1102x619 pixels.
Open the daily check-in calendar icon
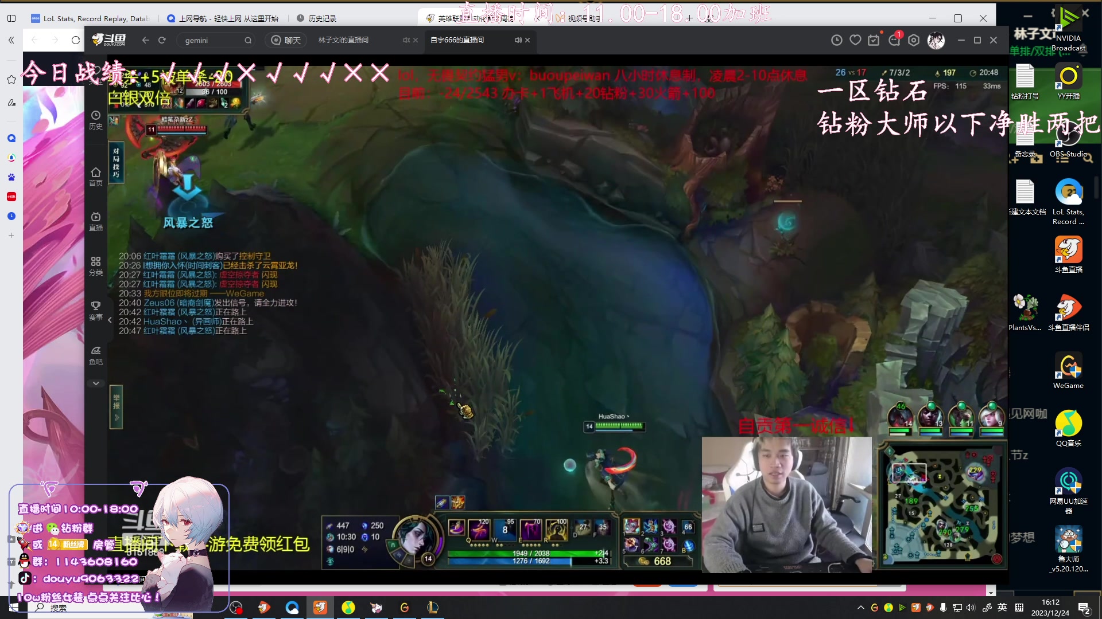coord(874,40)
